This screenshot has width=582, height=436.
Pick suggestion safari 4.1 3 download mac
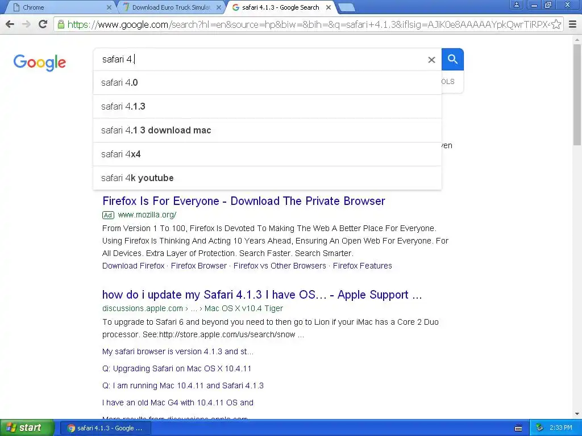[267, 130]
